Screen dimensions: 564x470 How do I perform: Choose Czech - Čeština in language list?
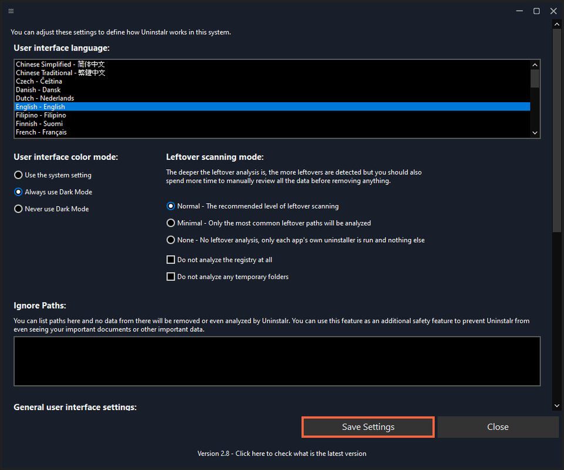(x=272, y=81)
